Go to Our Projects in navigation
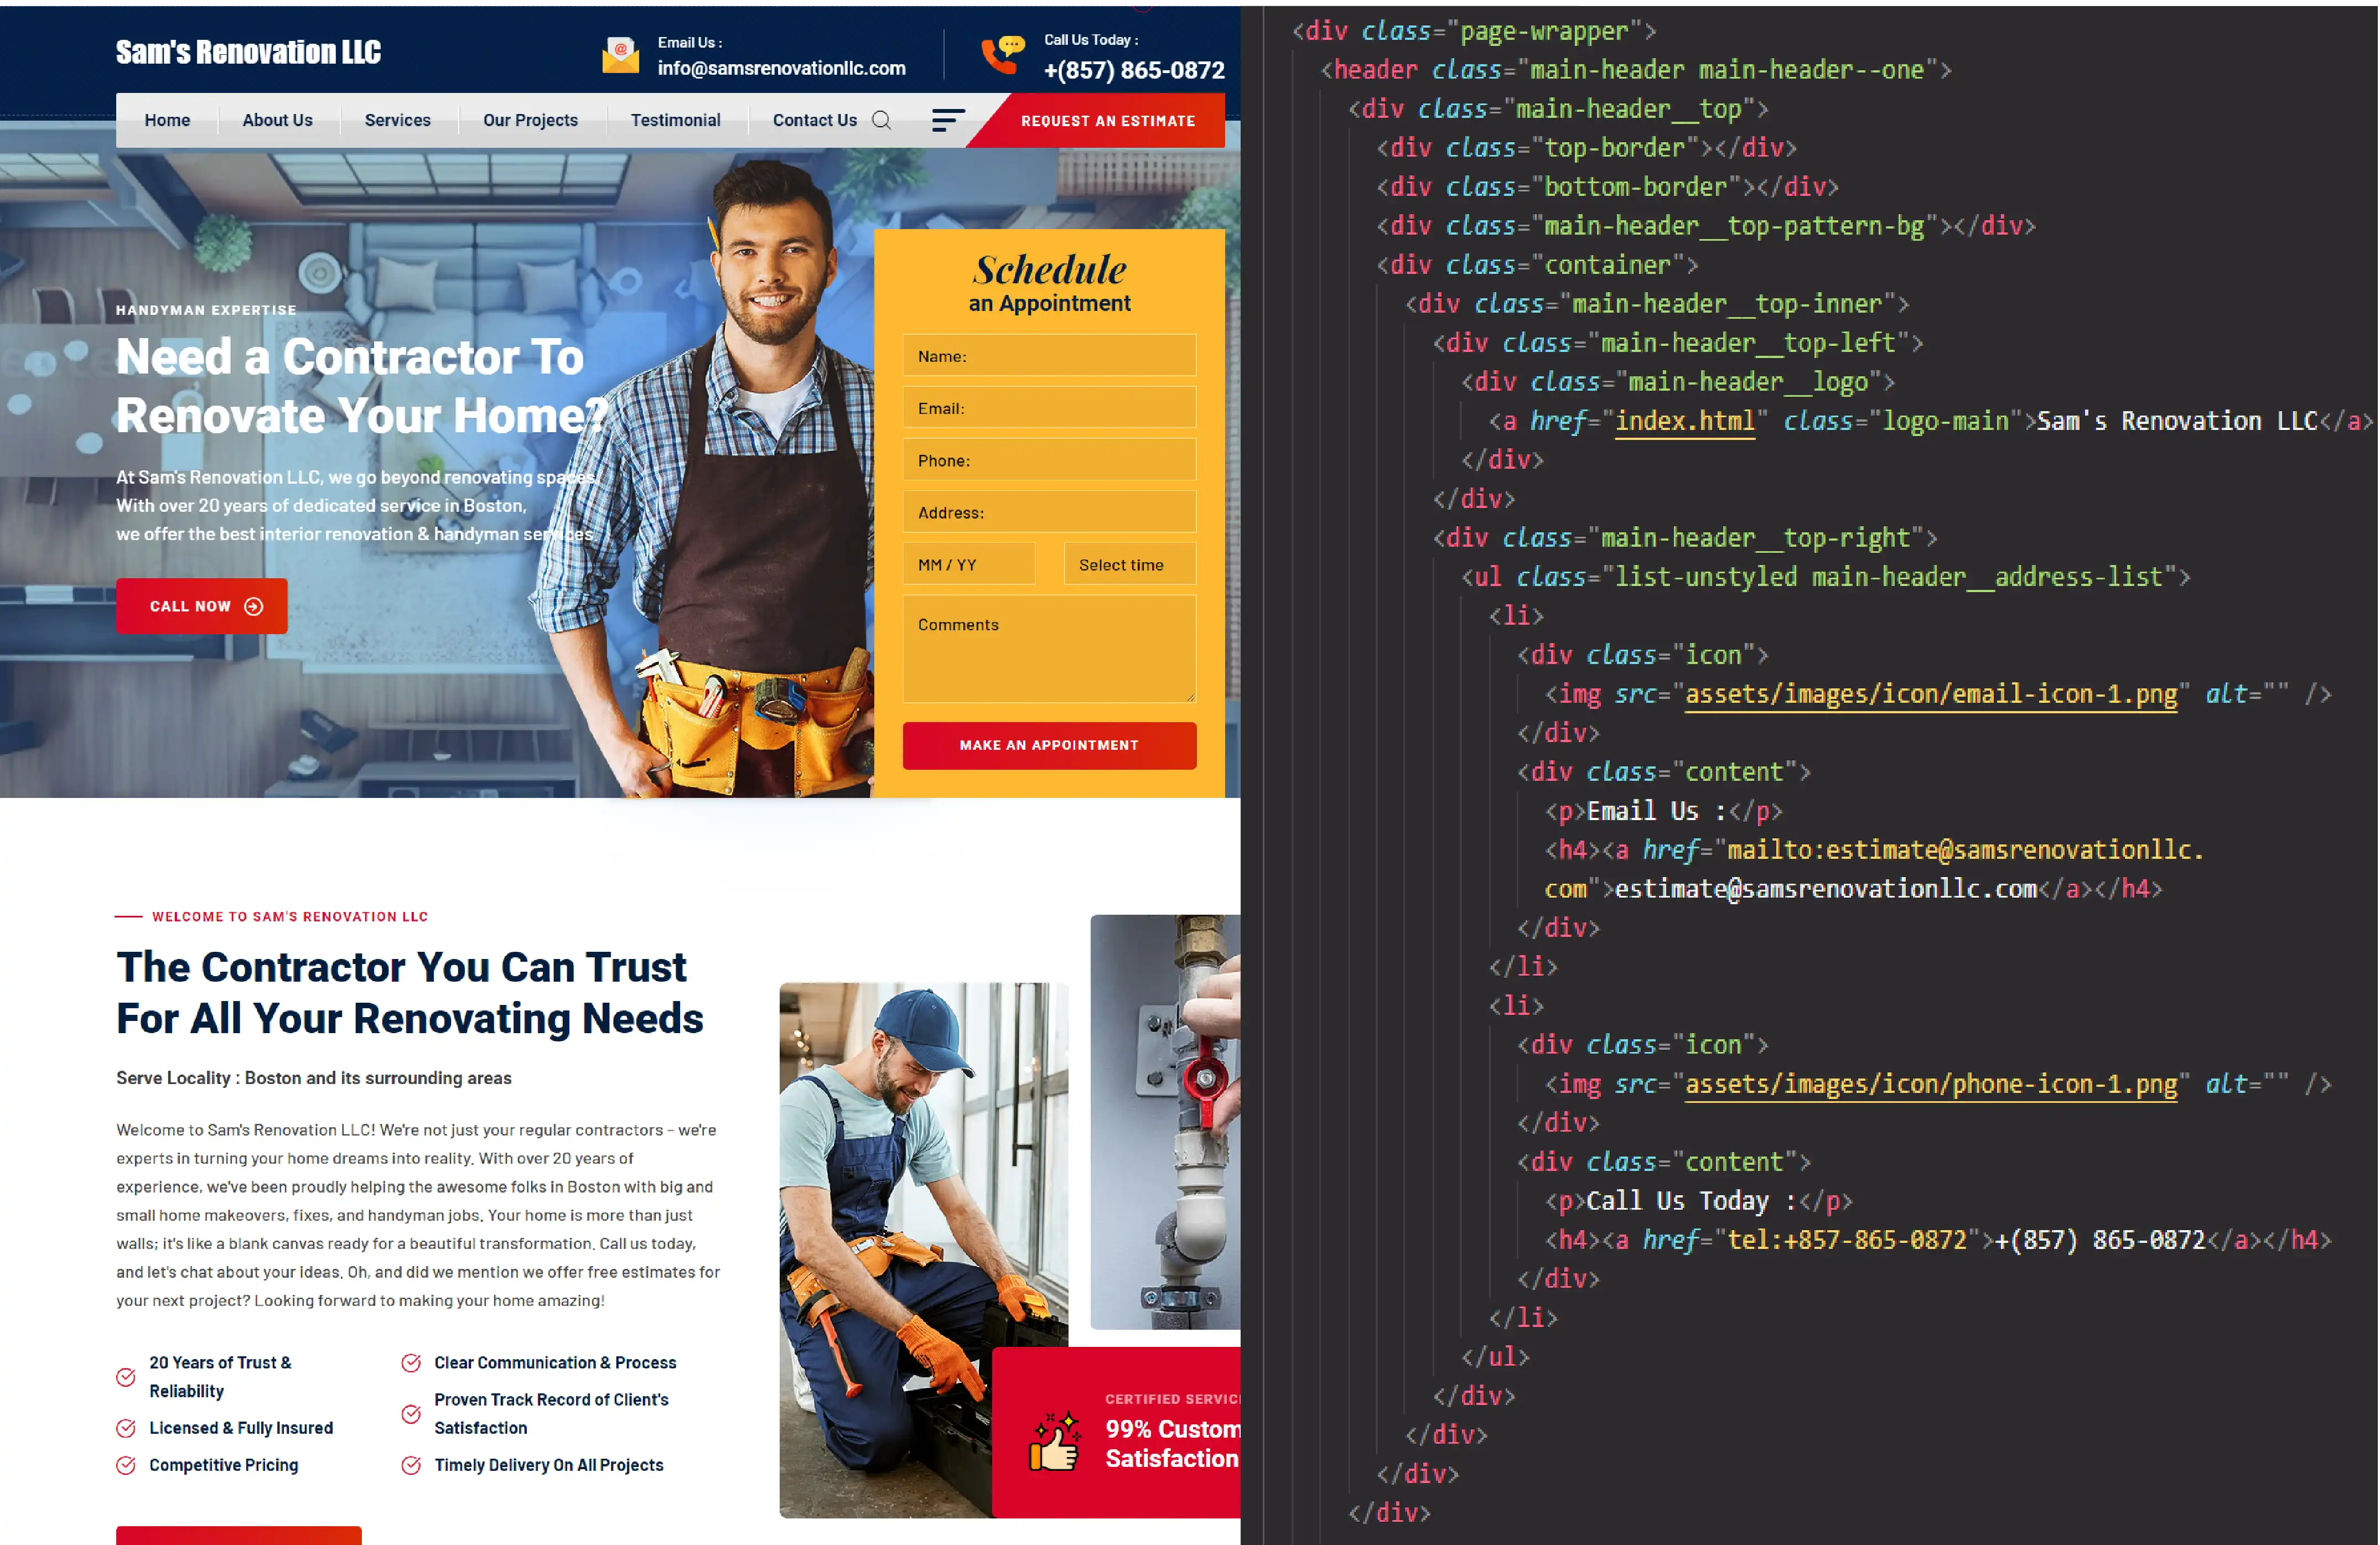The height and width of the screenshot is (1545, 2380). click(530, 120)
